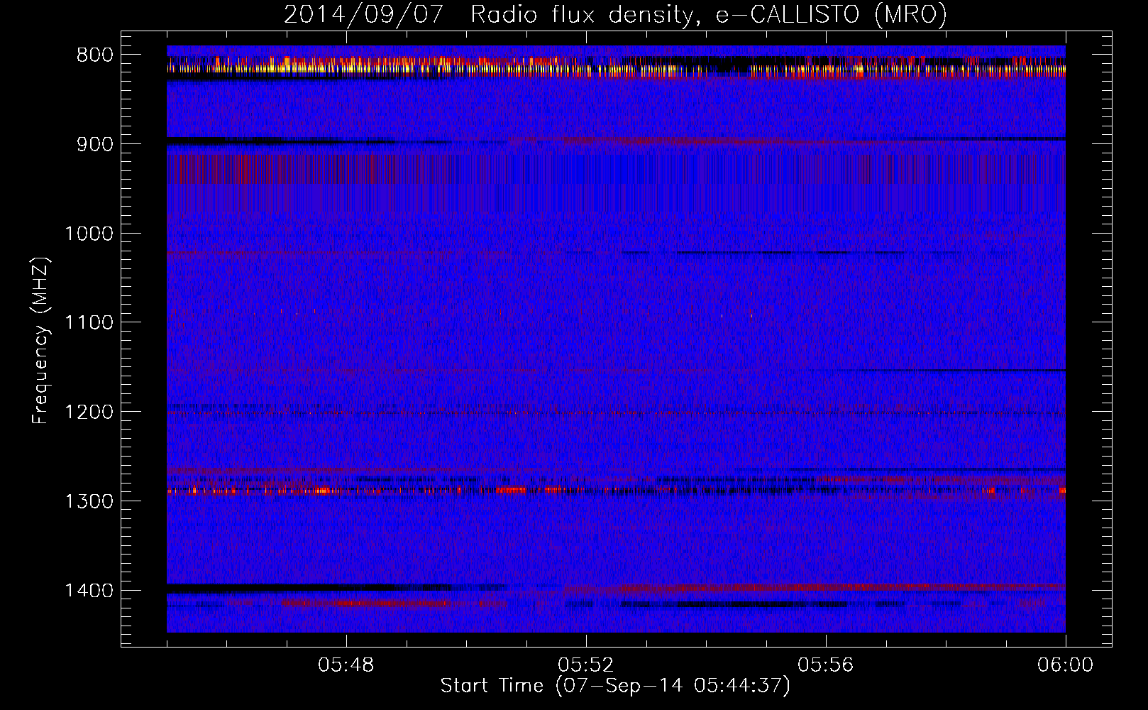Select the 1100 frequency axis label
The image size is (1148, 710).
89,323
